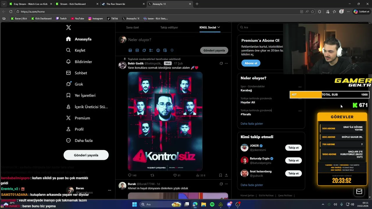
Task: Follow Baturalp Ergin with Takip et
Action: click(294, 161)
